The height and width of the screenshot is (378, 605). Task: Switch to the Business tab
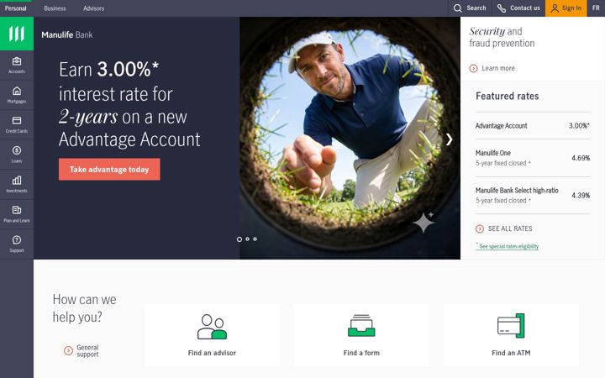click(55, 8)
